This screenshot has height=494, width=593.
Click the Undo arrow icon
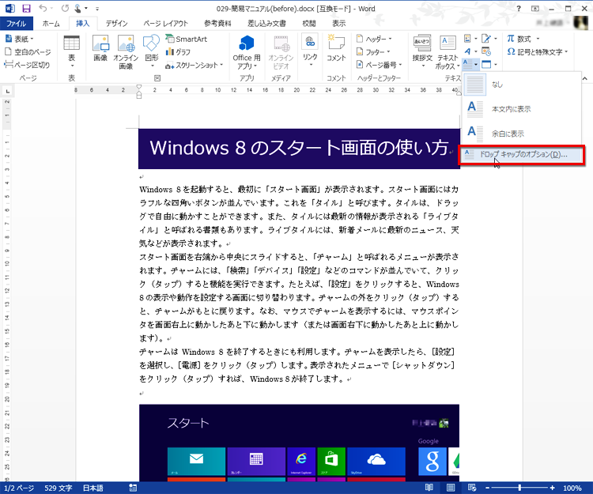[43, 9]
